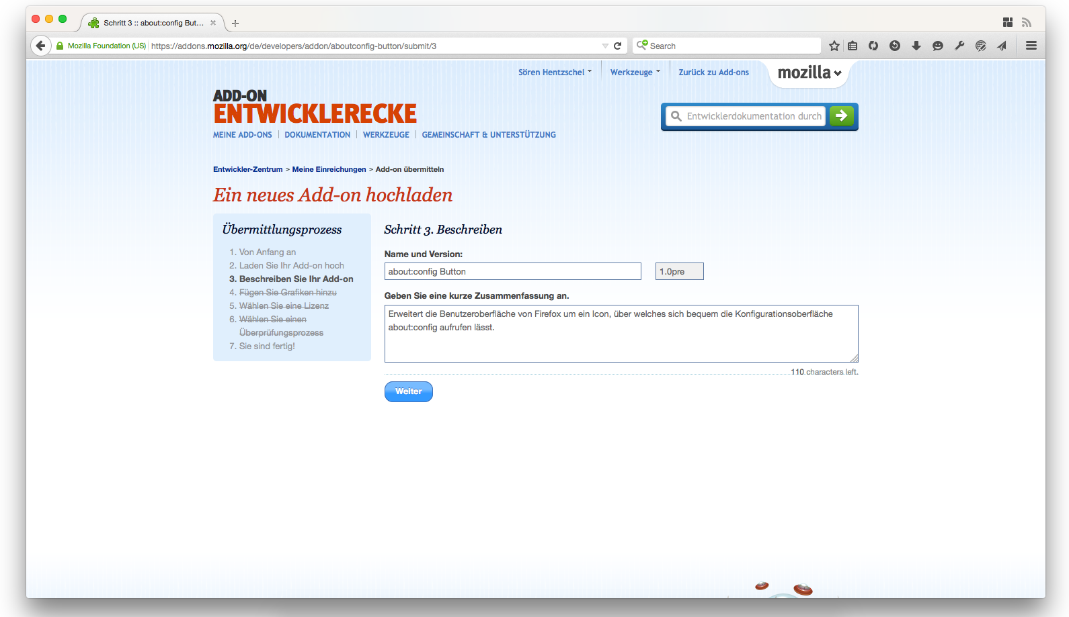Reload the page with the refresh icon
Image resolution: width=1069 pixels, height=617 pixels.
tap(618, 46)
